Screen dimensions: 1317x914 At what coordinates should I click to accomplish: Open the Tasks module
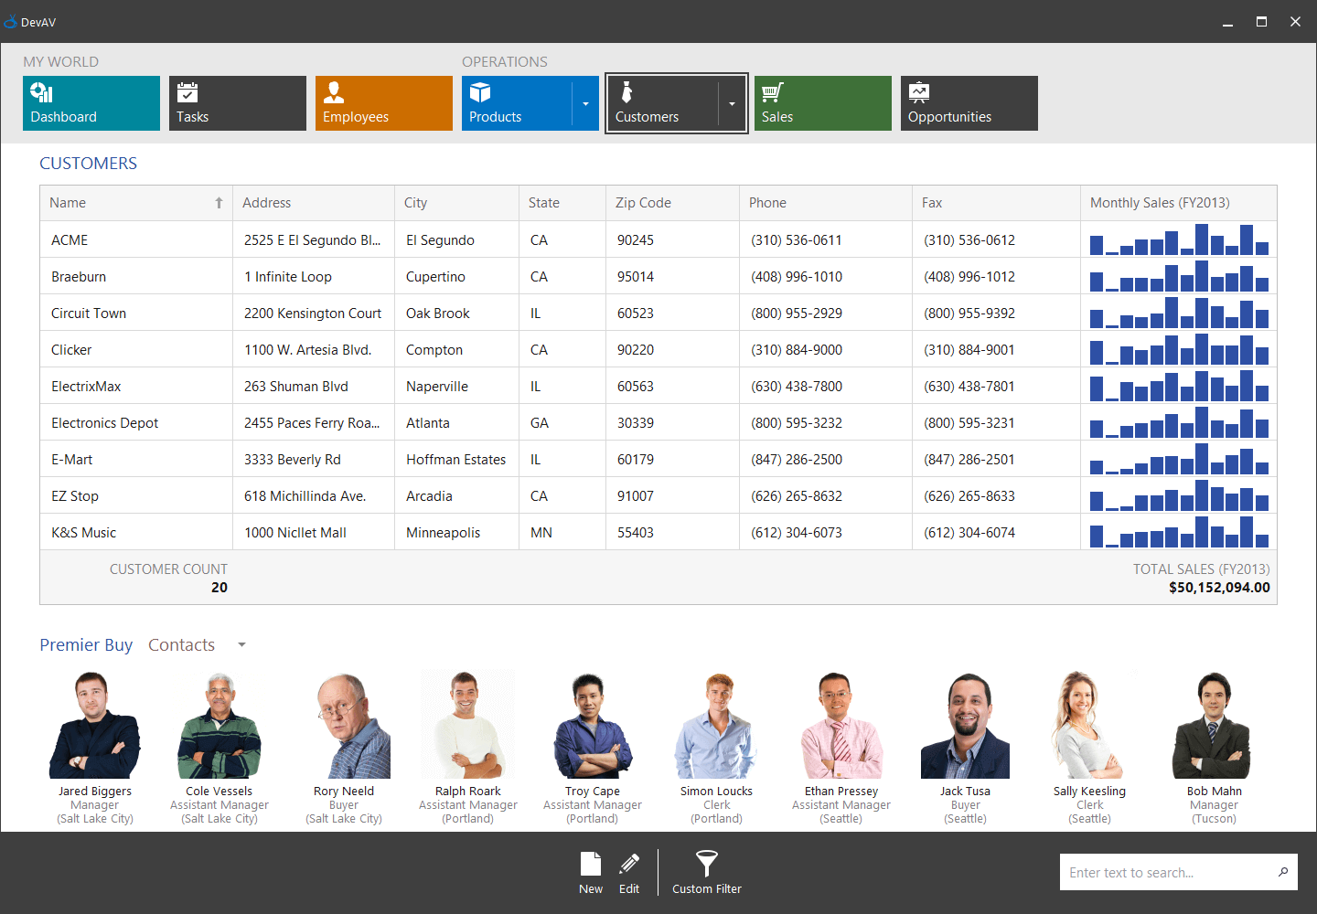pos(237,103)
